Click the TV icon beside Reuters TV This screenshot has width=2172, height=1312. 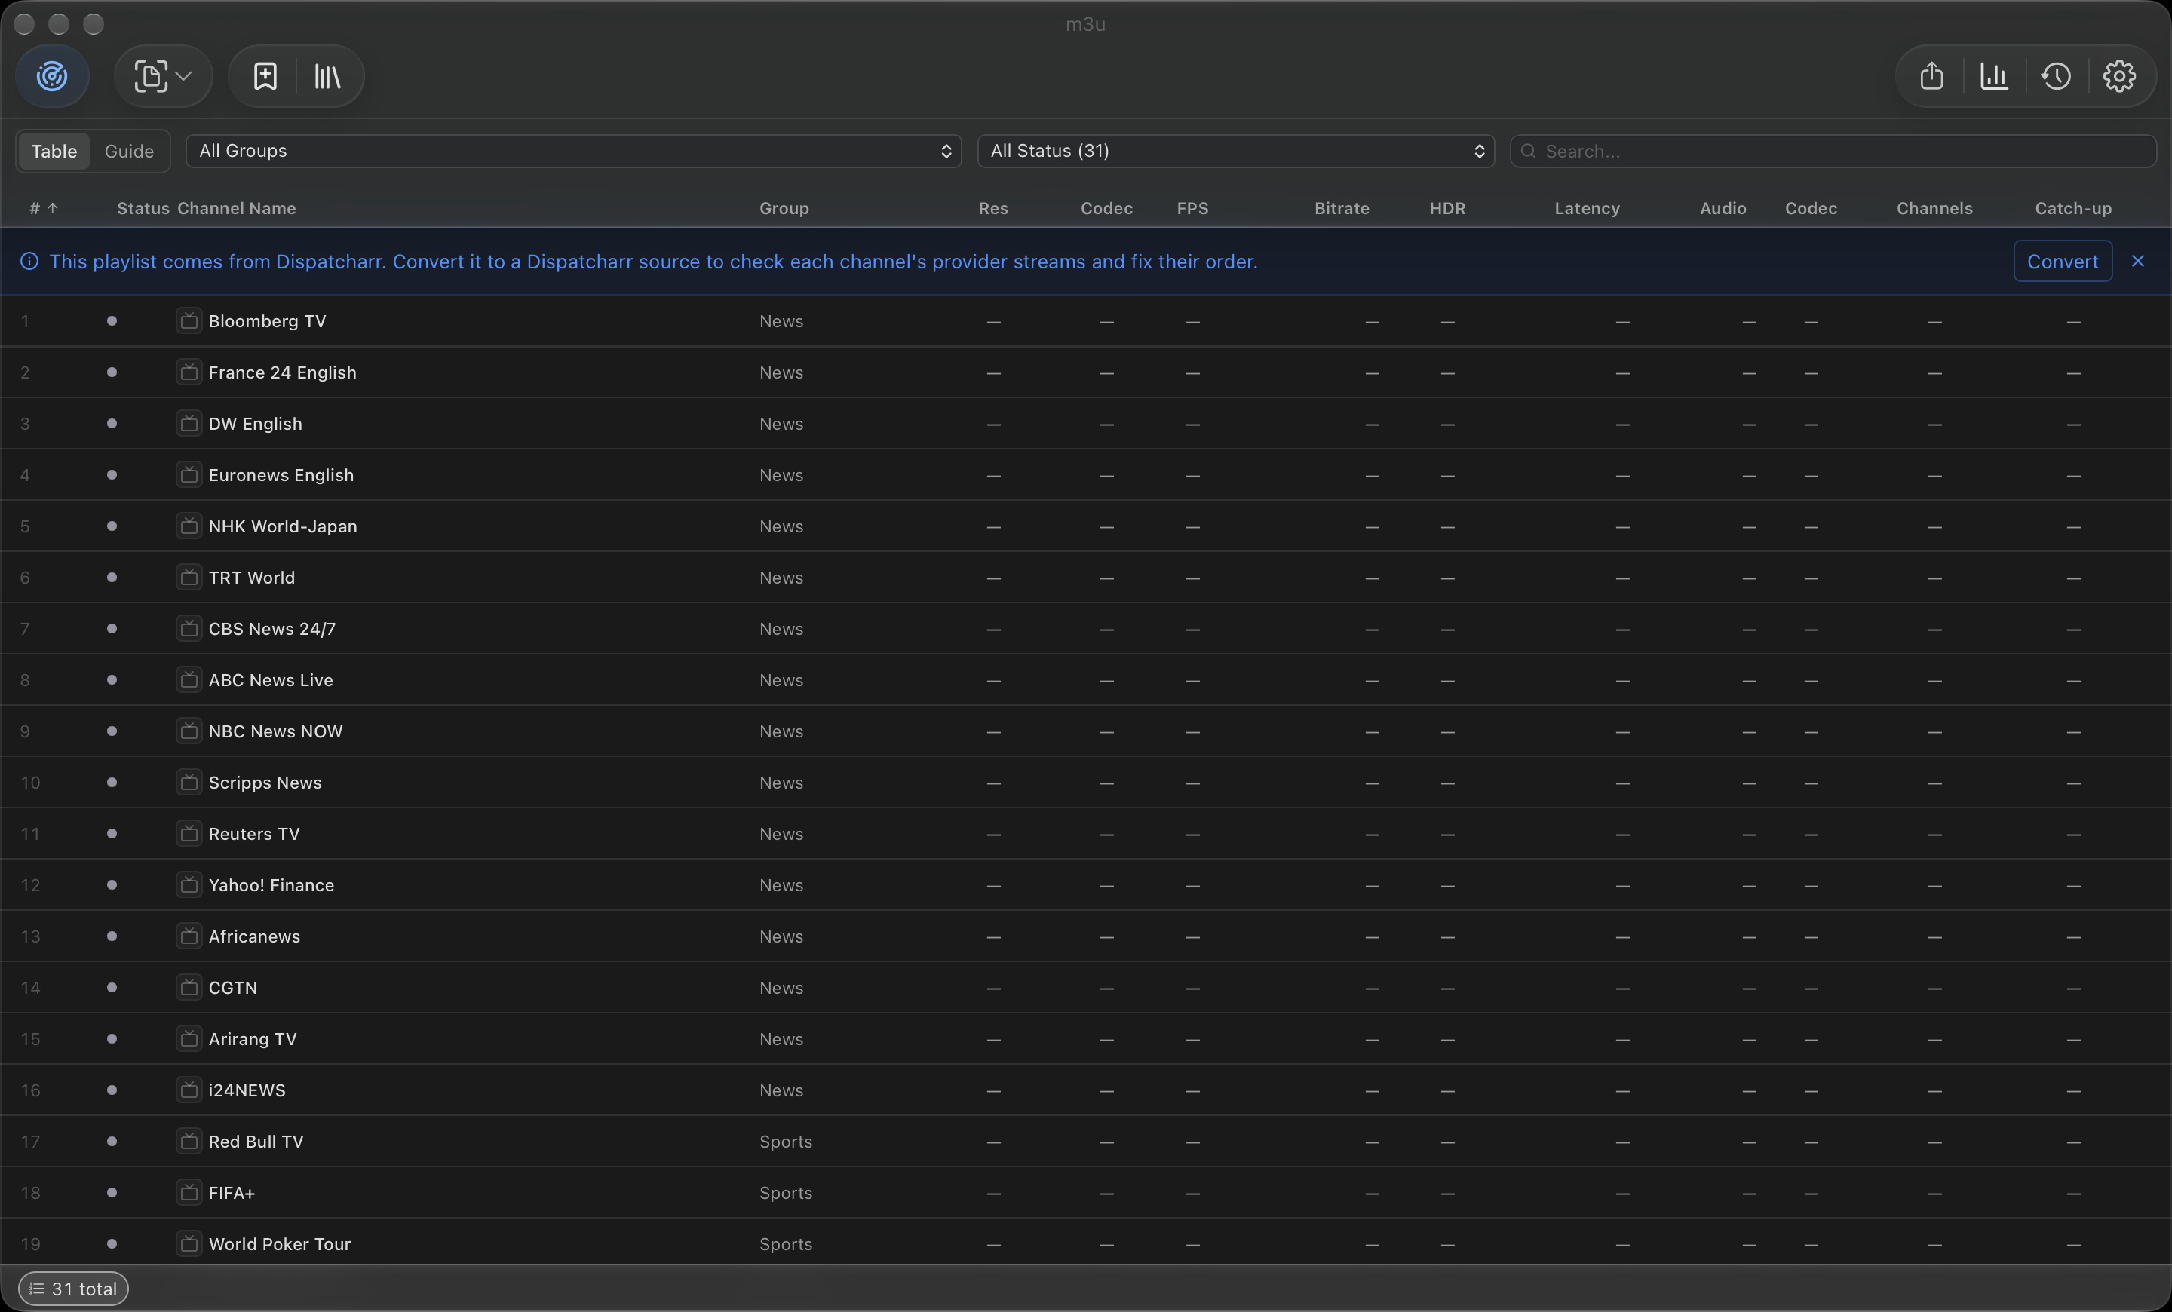point(189,833)
